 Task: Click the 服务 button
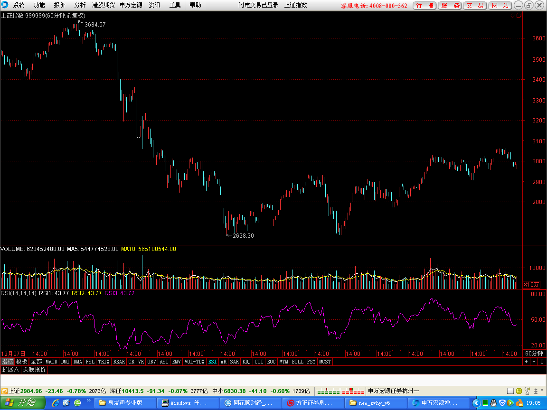point(450,5)
